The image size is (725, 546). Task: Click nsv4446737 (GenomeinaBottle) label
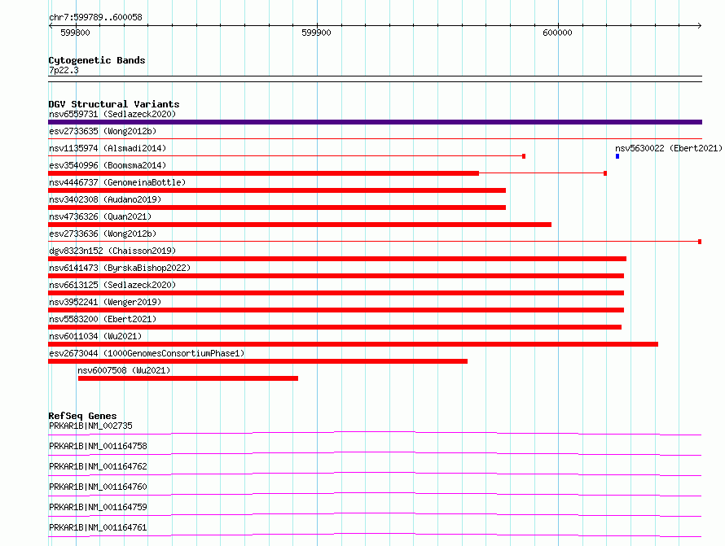tap(117, 182)
